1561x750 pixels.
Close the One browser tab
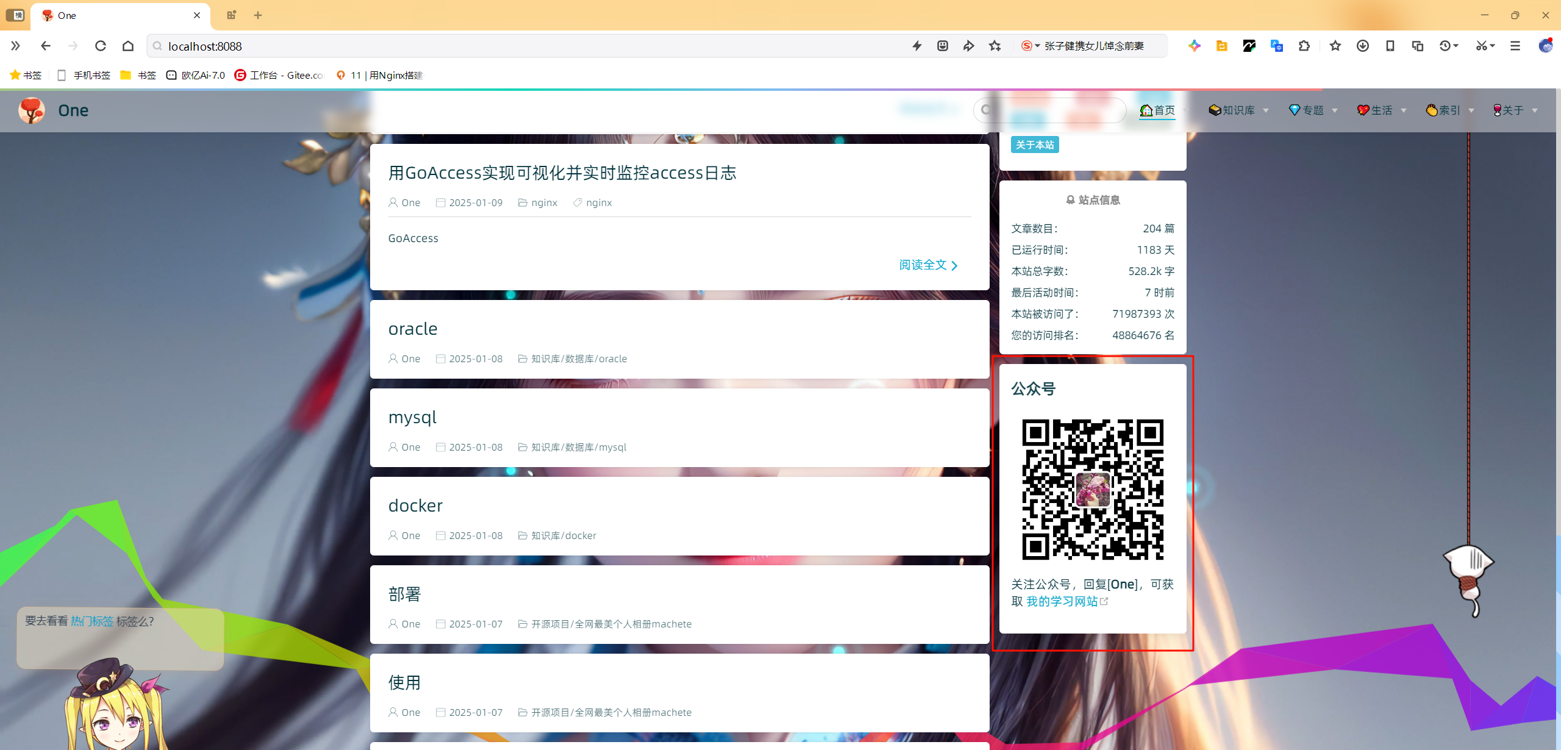pos(197,15)
